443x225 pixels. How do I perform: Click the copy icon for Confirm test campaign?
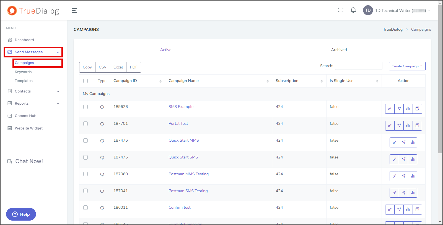[x=417, y=210]
